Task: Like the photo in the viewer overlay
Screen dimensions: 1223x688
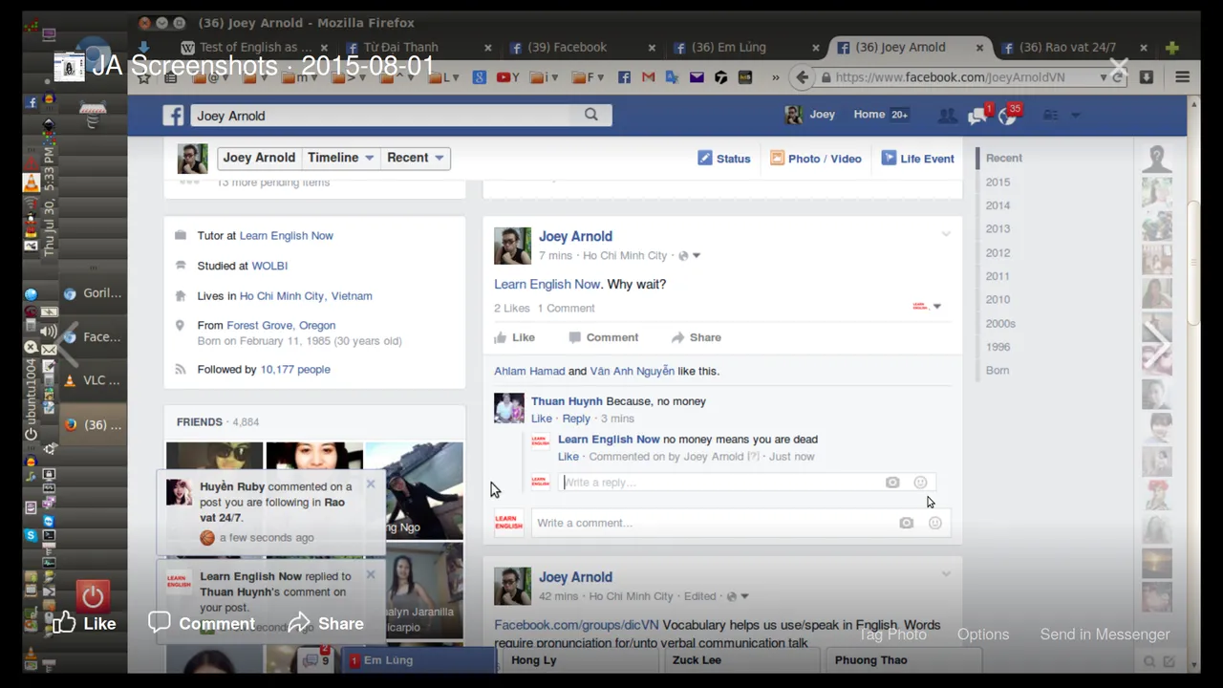Action: click(84, 623)
